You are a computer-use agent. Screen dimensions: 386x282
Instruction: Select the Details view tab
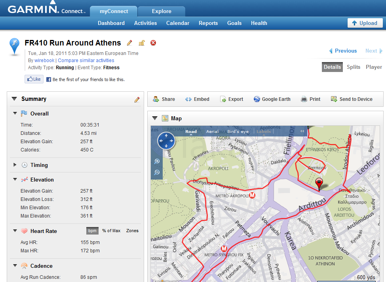(x=332, y=67)
